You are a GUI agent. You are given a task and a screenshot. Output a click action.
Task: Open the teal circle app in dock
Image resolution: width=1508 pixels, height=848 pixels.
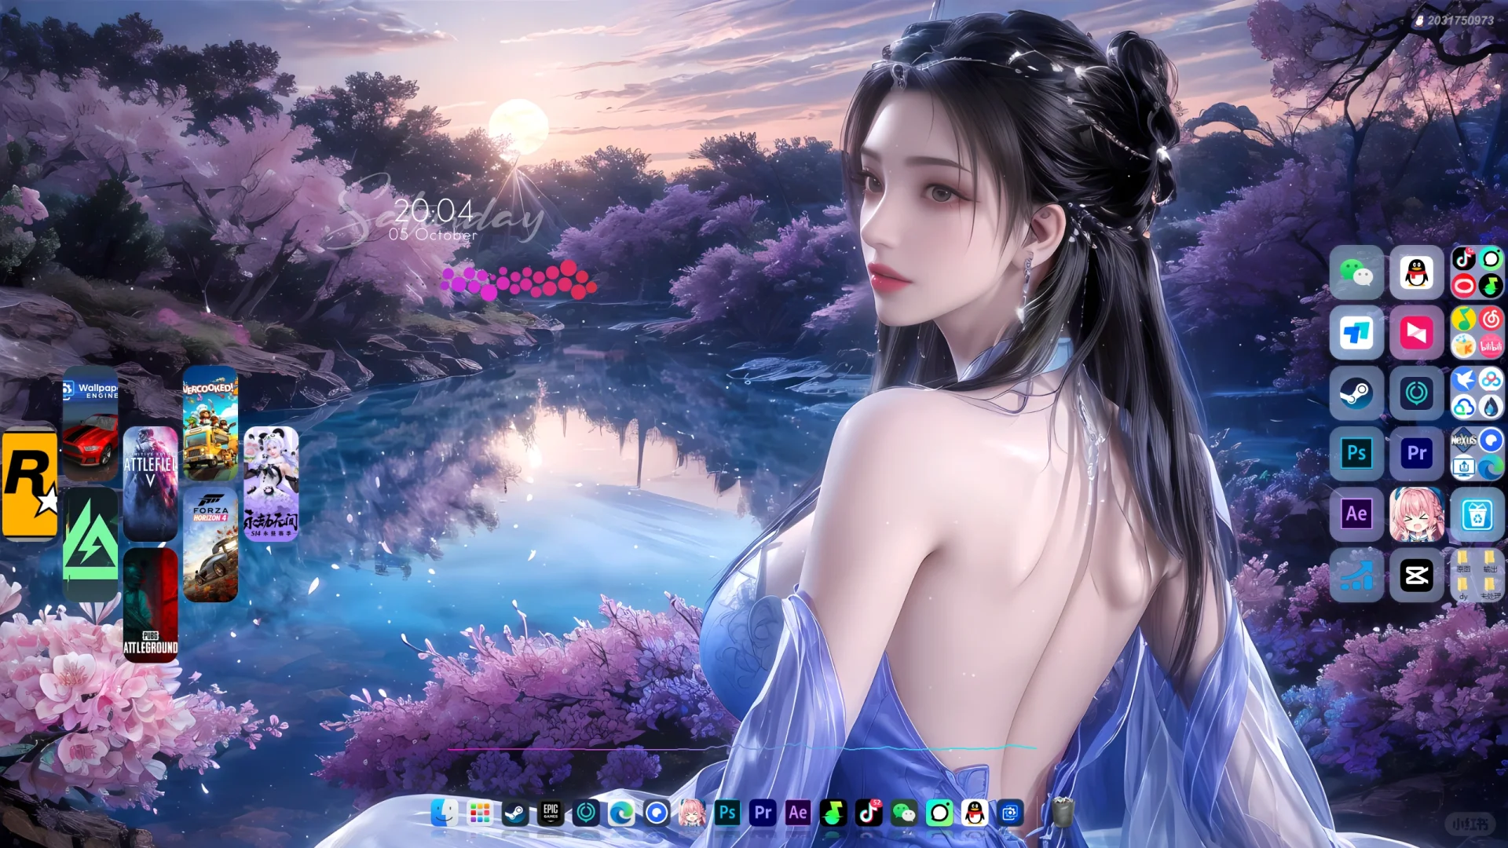[586, 813]
